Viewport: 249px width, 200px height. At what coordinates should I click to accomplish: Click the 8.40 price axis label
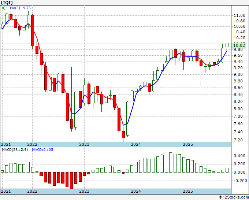(238, 95)
